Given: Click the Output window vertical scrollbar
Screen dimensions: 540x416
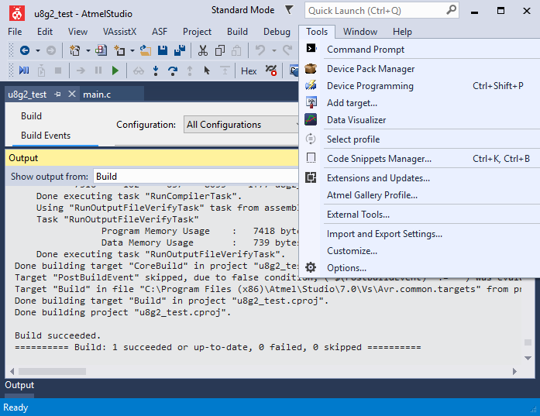Looking at the screenshot, I should (x=528, y=263).
